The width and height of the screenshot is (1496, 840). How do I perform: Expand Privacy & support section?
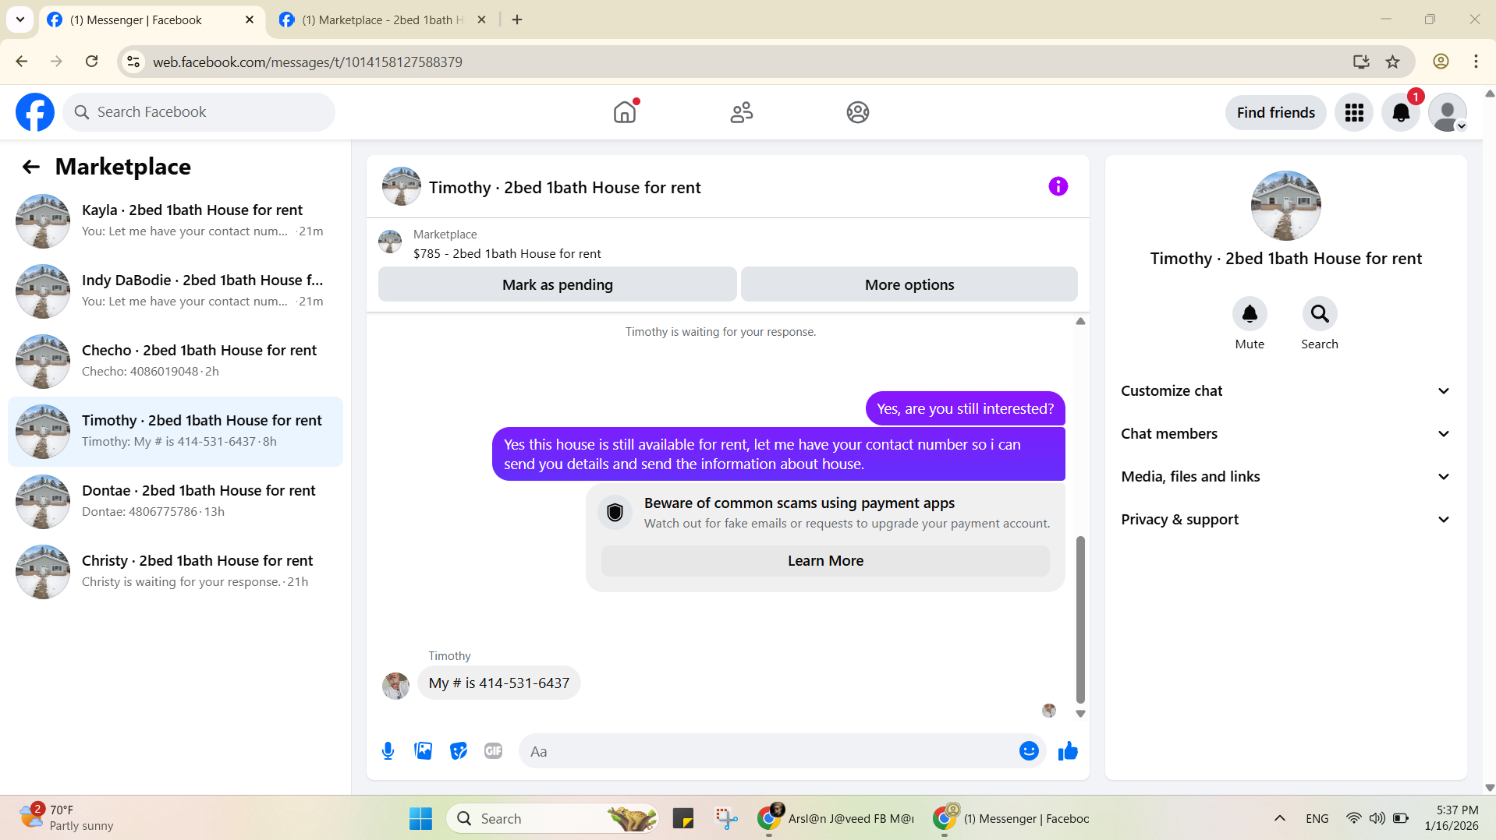tap(1285, 520)
